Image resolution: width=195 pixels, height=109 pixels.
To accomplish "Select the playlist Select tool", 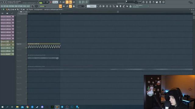I will point(19,9).
